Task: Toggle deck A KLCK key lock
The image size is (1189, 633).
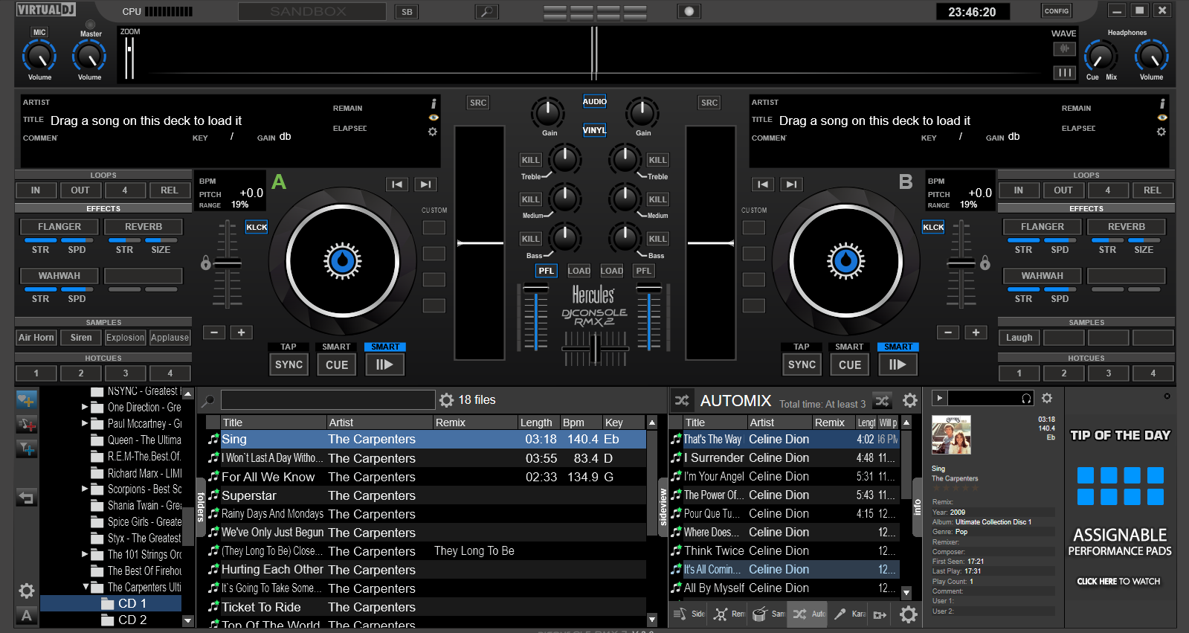Action: 257,227
